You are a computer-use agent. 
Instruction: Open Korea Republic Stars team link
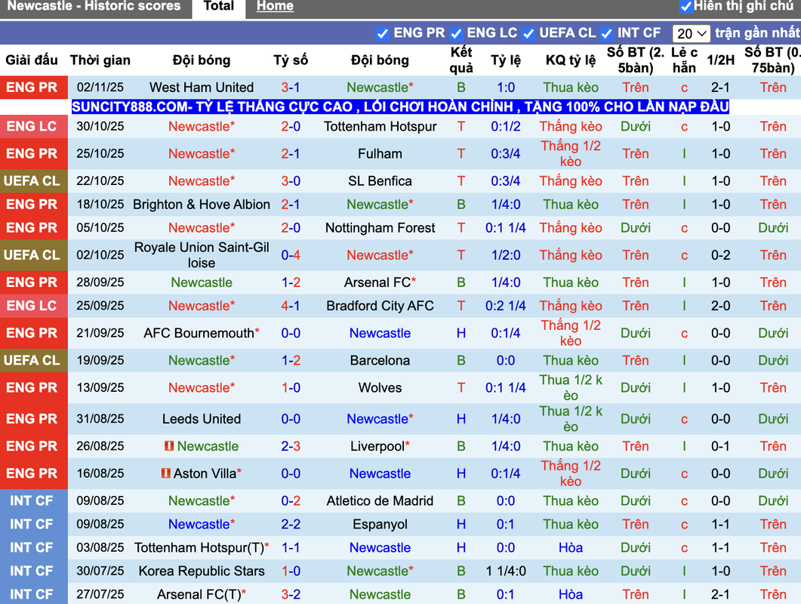(x=202, y=571)
